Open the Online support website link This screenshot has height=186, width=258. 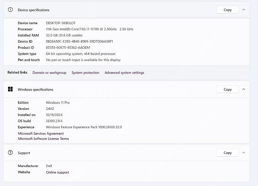coord(58,172)
